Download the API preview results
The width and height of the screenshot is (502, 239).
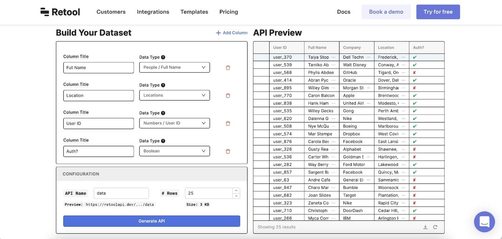coord(425,227)
